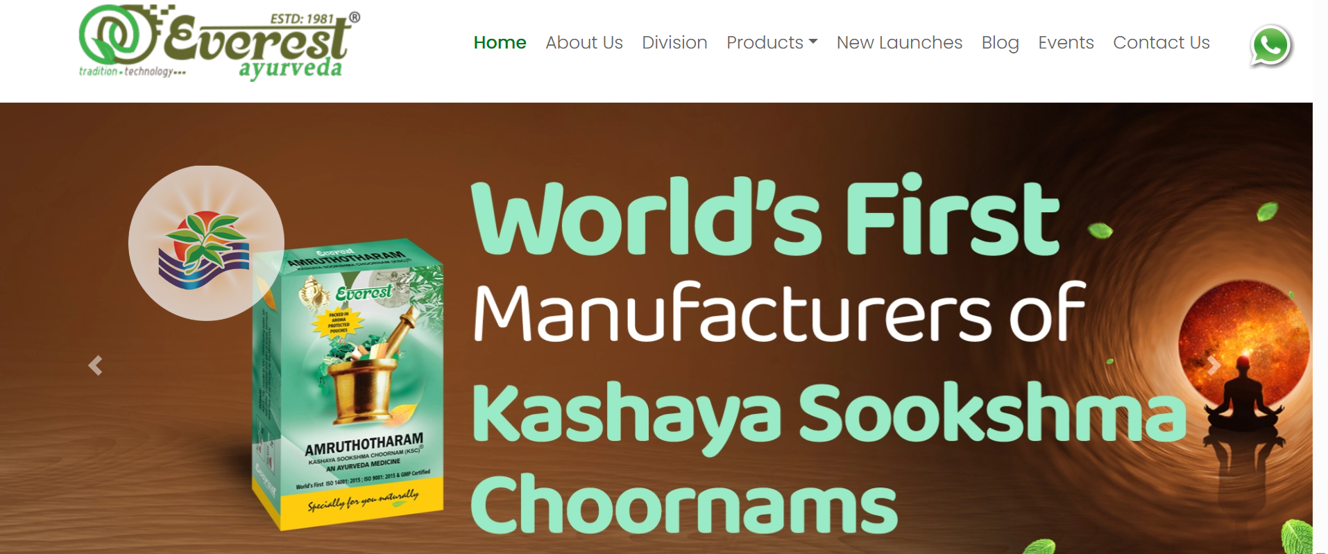1328x554 pixels.
Task: Go to previous carousel slide arrow
Action: click(x=96, y=365)
